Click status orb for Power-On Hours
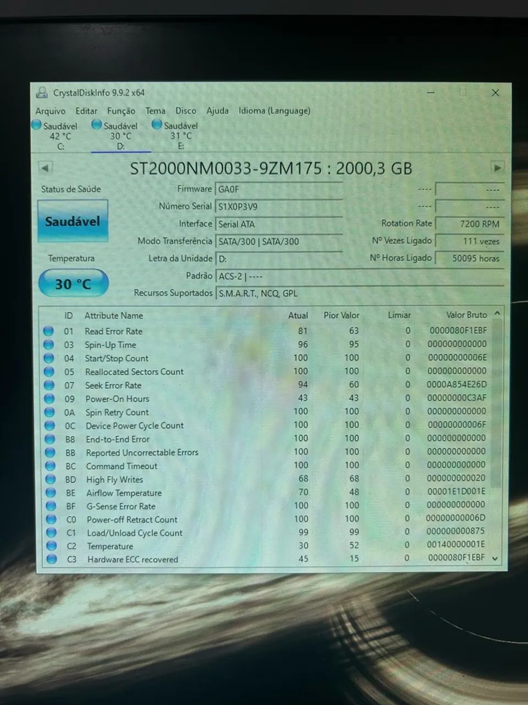Screen dimensions: 528x705 [50, 398]
